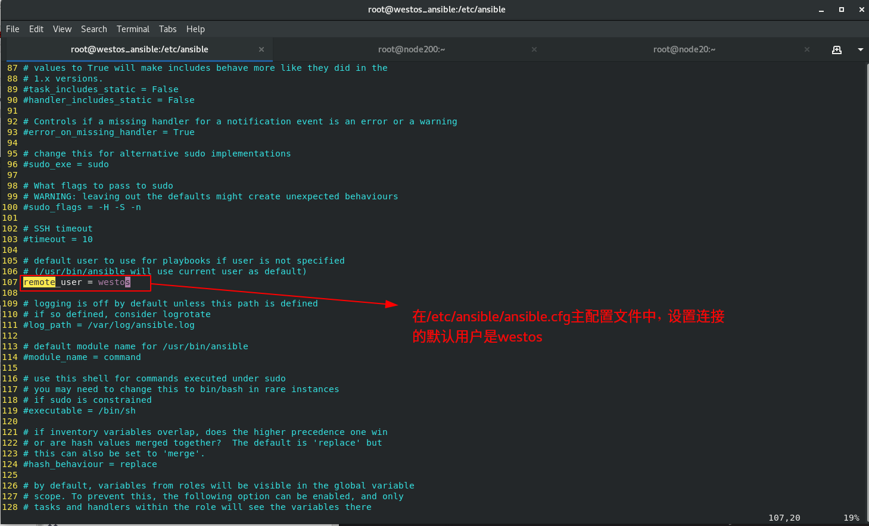Screen dimensions: 869x526
Task: Click the '# SSH timeout' comment
Action: [58, 228]
